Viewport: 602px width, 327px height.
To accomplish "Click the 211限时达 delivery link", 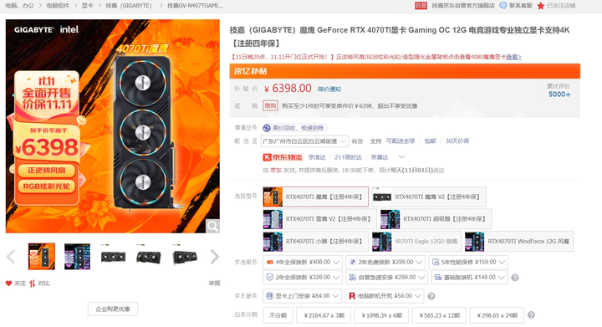I will pos(348,157).
